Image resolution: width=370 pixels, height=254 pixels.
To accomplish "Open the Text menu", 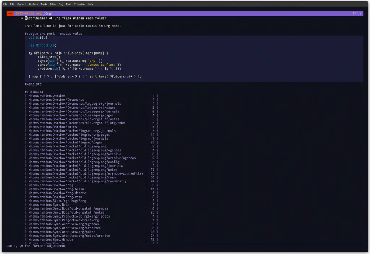I will pyautogui.click(x=68, y=4).
